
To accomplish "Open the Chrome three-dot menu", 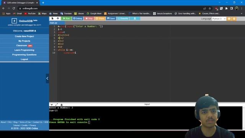I will (x=242, y=8).
